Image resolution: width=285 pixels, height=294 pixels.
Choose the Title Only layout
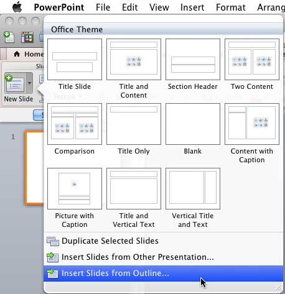[134, 124]
